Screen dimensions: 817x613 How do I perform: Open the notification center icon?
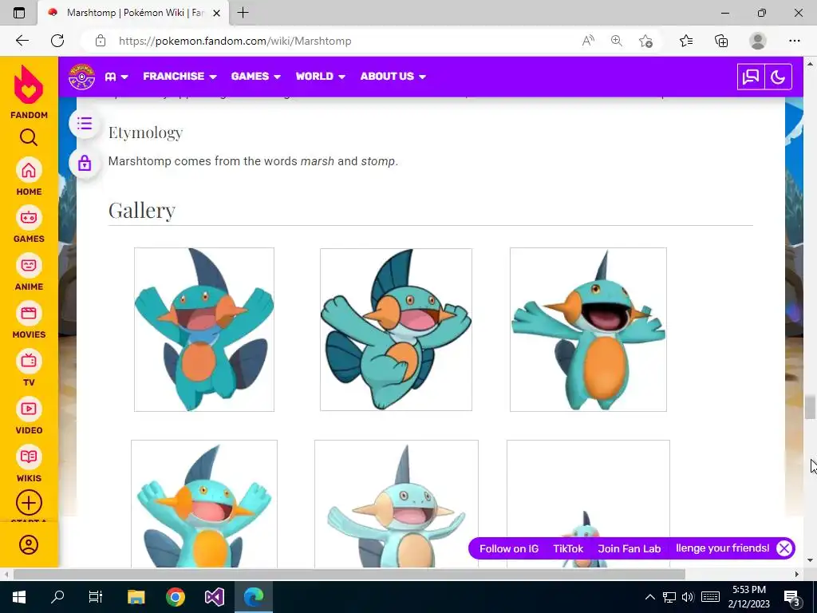pyautogui.click(x=792, y=598)
